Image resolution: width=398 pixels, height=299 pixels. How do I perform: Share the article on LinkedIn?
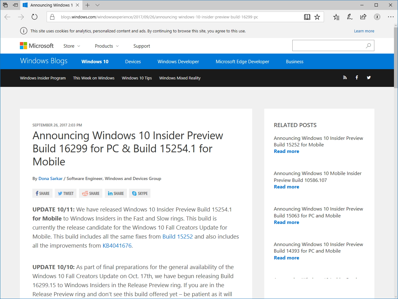point(116,193)
